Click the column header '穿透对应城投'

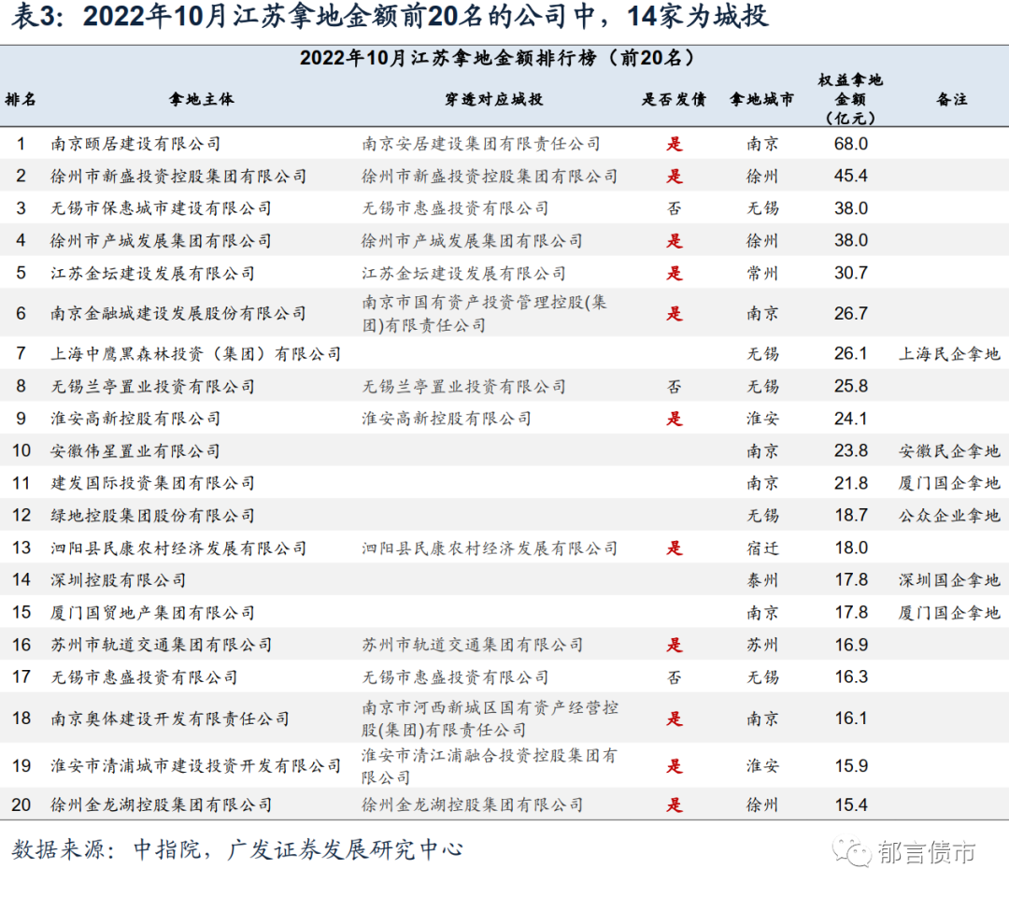coord(494,99)
